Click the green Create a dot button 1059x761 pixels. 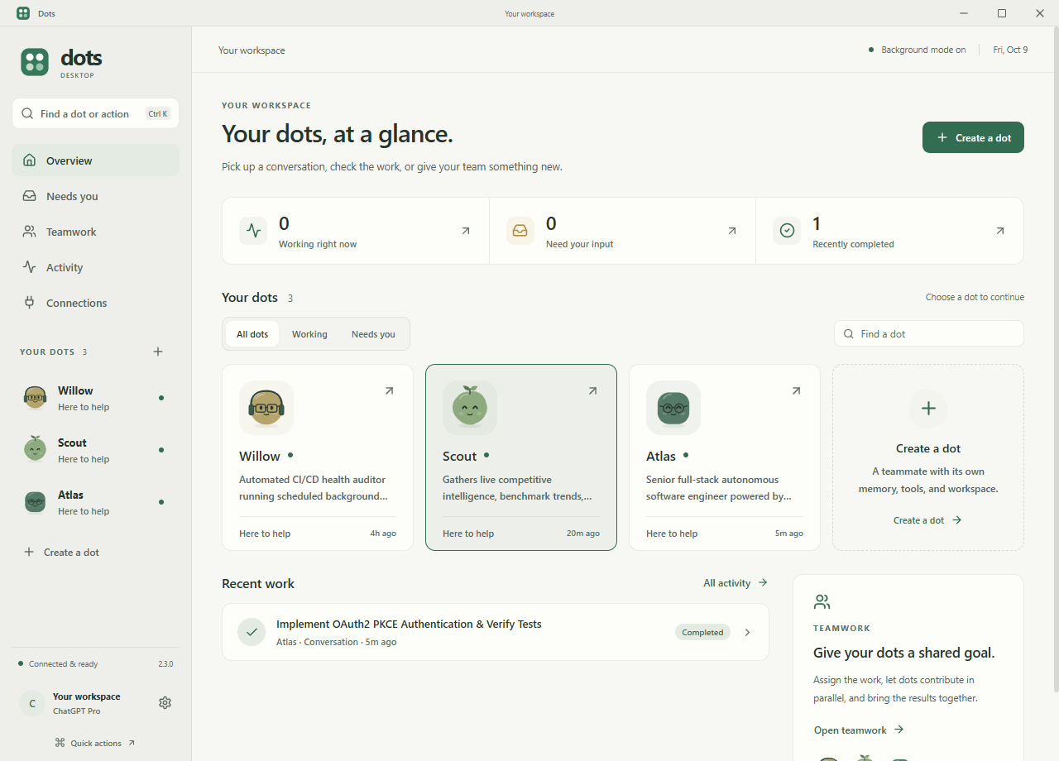point(973,137)
